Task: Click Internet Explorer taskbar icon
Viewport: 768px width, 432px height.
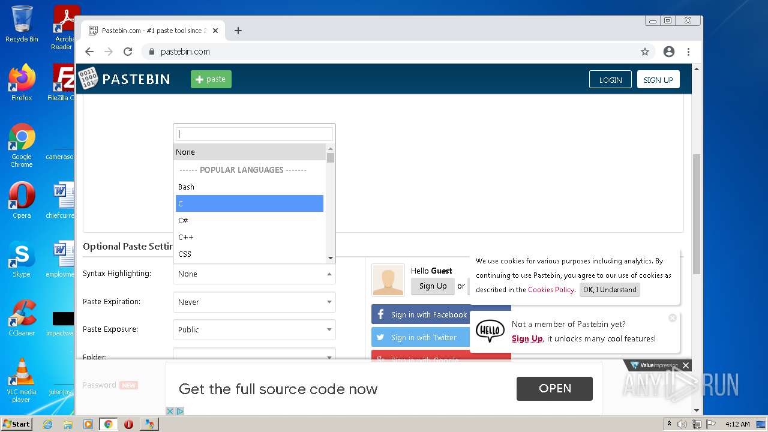Action: (47, 424)
